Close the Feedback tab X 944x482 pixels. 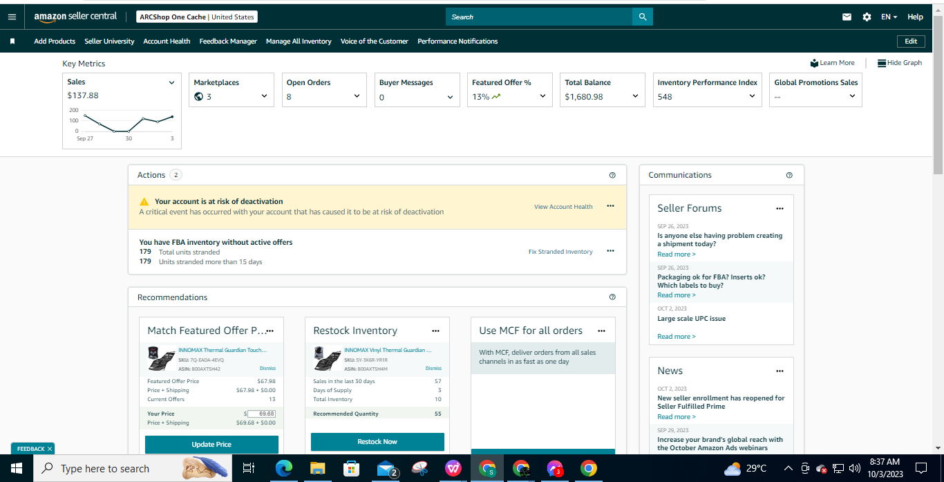[50, 449]
